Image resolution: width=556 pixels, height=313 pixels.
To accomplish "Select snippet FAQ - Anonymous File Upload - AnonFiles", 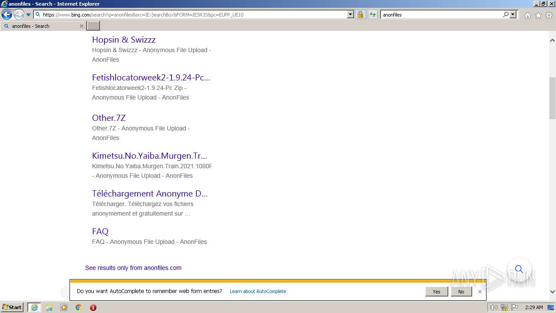I will pyautogui.click(x=149, y=242).
